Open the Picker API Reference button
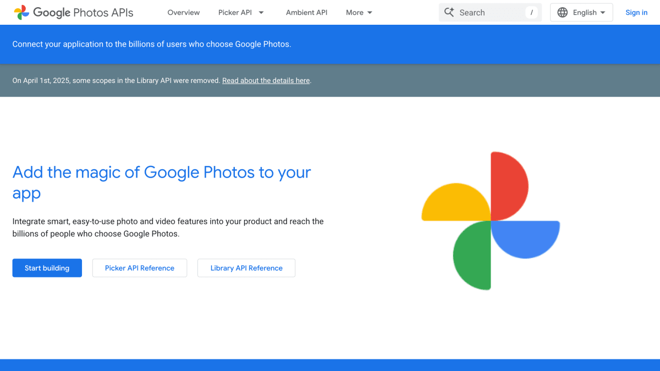The height and width of the screenshot is (371, 660). (140, 268)
